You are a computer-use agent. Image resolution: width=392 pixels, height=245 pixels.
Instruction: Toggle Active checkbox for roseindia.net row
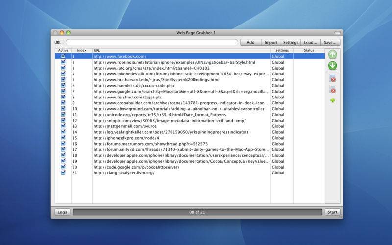63,62
